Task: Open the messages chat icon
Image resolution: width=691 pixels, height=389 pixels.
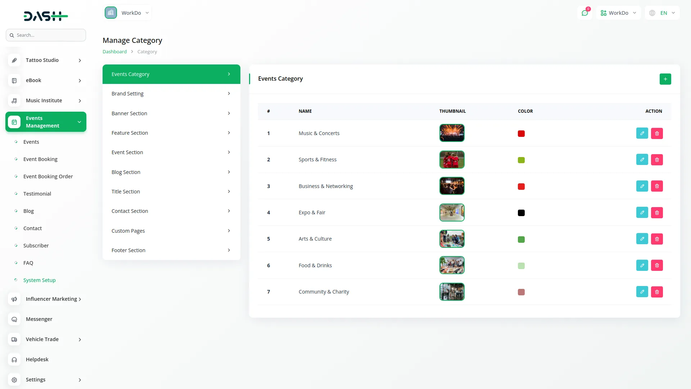Action: (x=585, y=13)
